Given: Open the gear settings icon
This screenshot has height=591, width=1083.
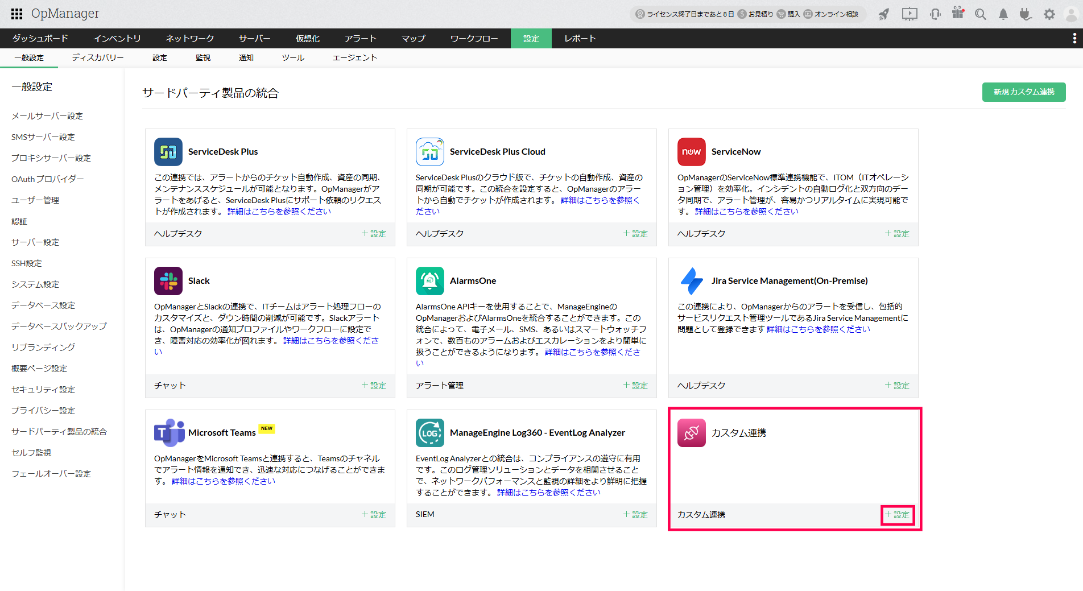Looking at the screenshot, I should coord(1049,14).
